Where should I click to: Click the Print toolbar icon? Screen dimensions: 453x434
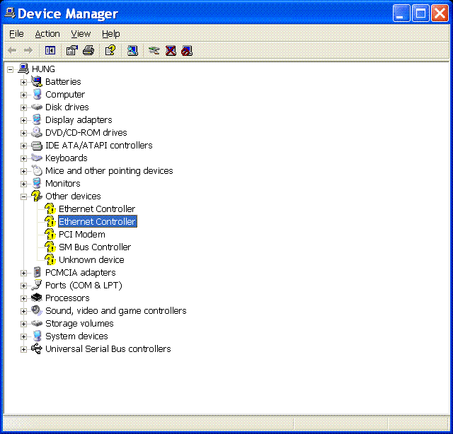coord(88,50)
